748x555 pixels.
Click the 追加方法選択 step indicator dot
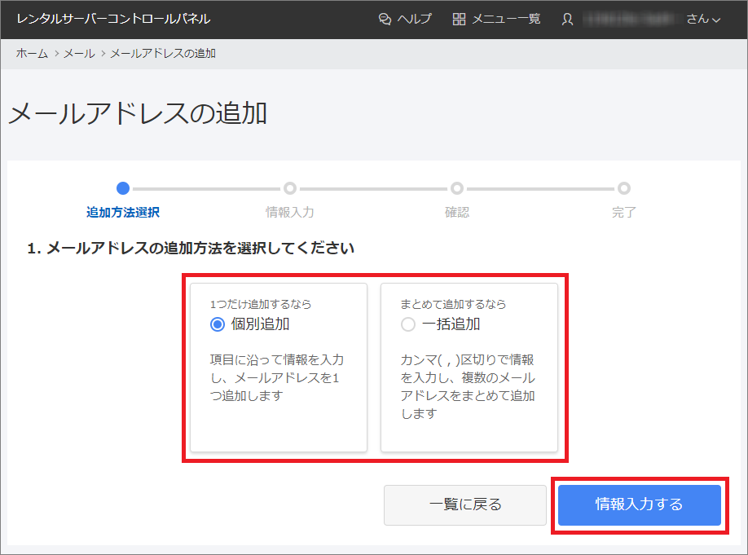tap(123, 188)
